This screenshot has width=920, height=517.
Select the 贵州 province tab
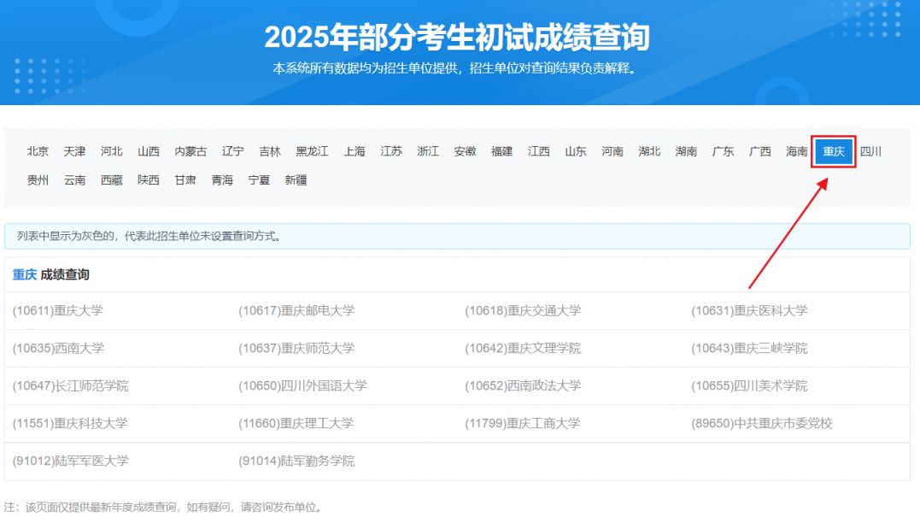(38, 180)
